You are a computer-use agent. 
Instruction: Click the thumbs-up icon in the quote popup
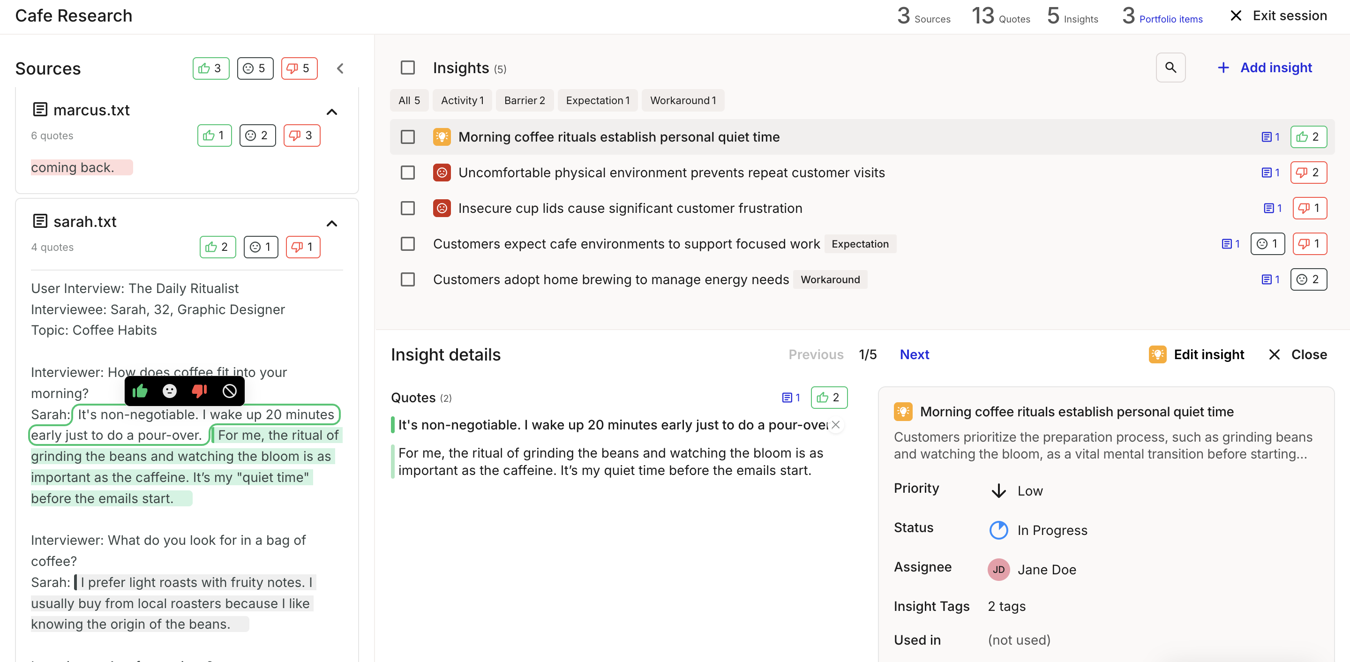tap(140, 391)
